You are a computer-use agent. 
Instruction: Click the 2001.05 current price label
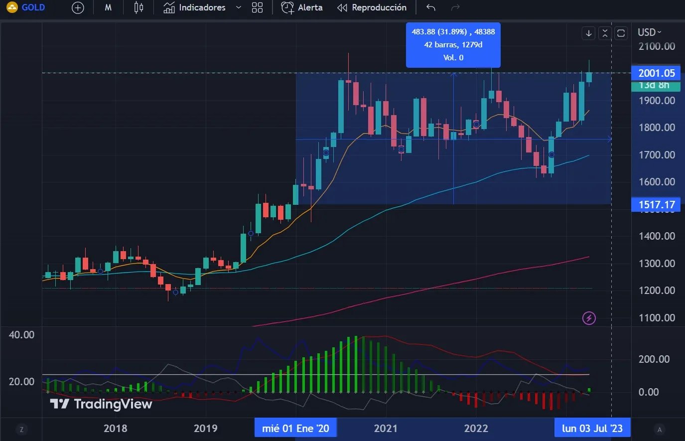click(656, 73)
